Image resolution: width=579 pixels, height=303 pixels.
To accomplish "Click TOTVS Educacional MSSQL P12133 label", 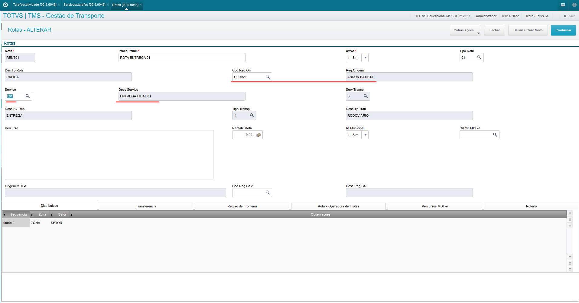I will pos(443,16).
